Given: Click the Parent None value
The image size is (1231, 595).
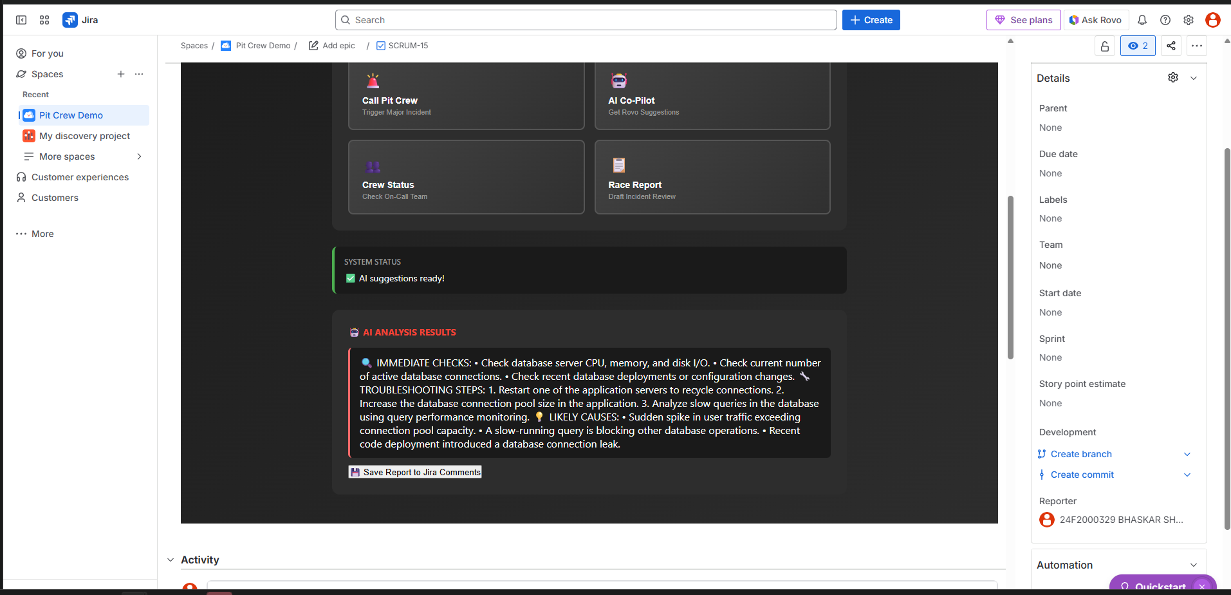Looking at the screenshot, I should [1050, 127].
